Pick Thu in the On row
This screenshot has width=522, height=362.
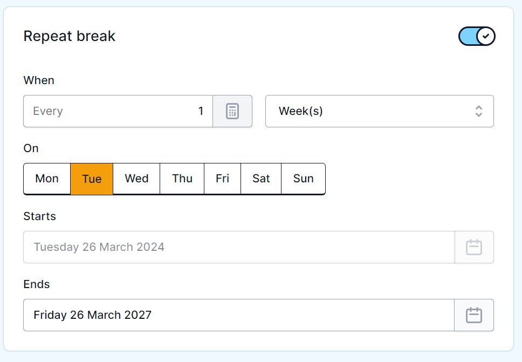coord(182,179)
